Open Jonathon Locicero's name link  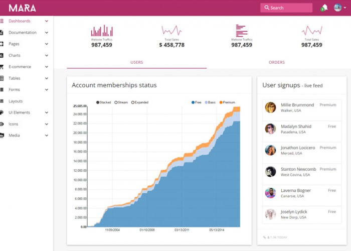tap(298, 148)
